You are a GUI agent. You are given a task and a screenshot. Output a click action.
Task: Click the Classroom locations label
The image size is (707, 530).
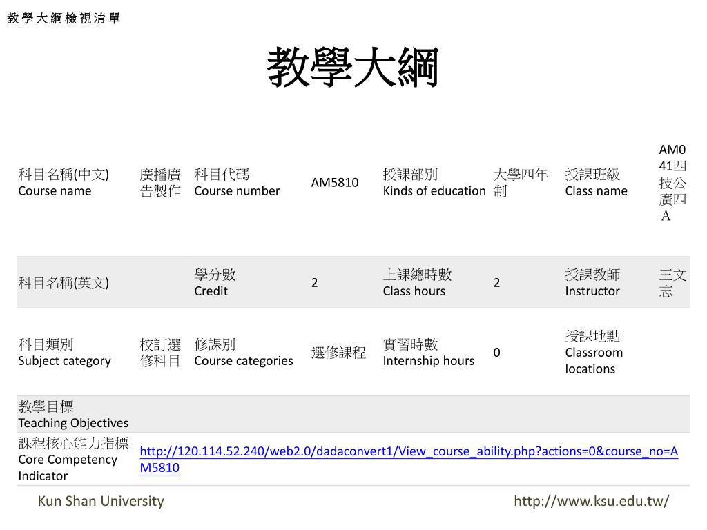tap(594, 353)
